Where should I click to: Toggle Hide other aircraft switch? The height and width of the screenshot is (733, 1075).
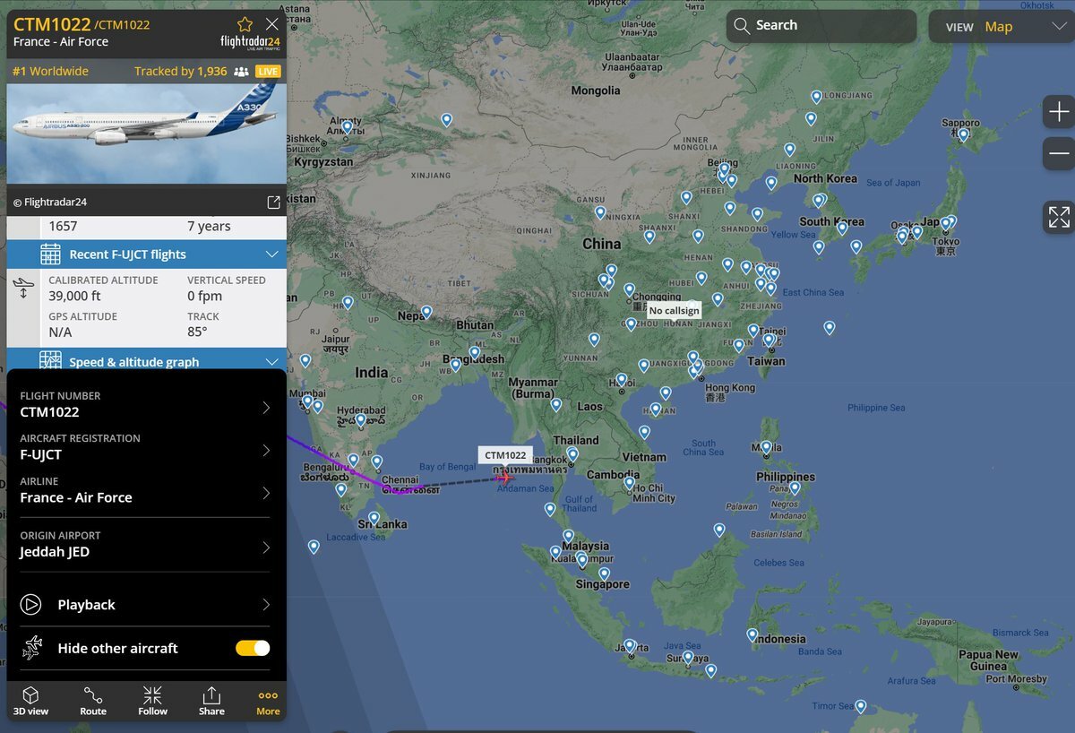253,648
